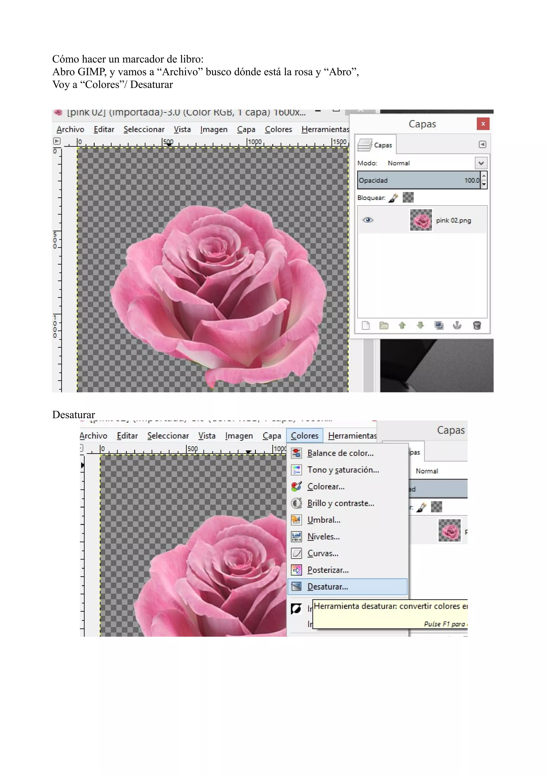This screenshot has height=775, width=547.
Task: Click the Opacidad slider bar
Action: tap(419, 180)
